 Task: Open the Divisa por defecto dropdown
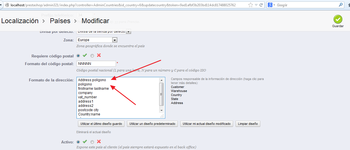104,31
